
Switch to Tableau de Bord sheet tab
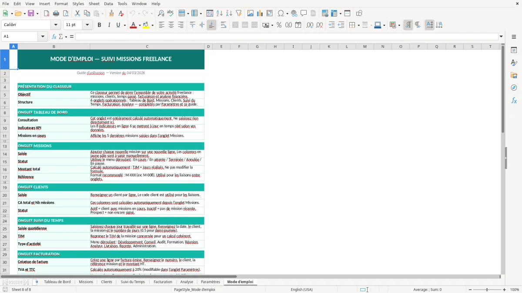coord(57,282)
